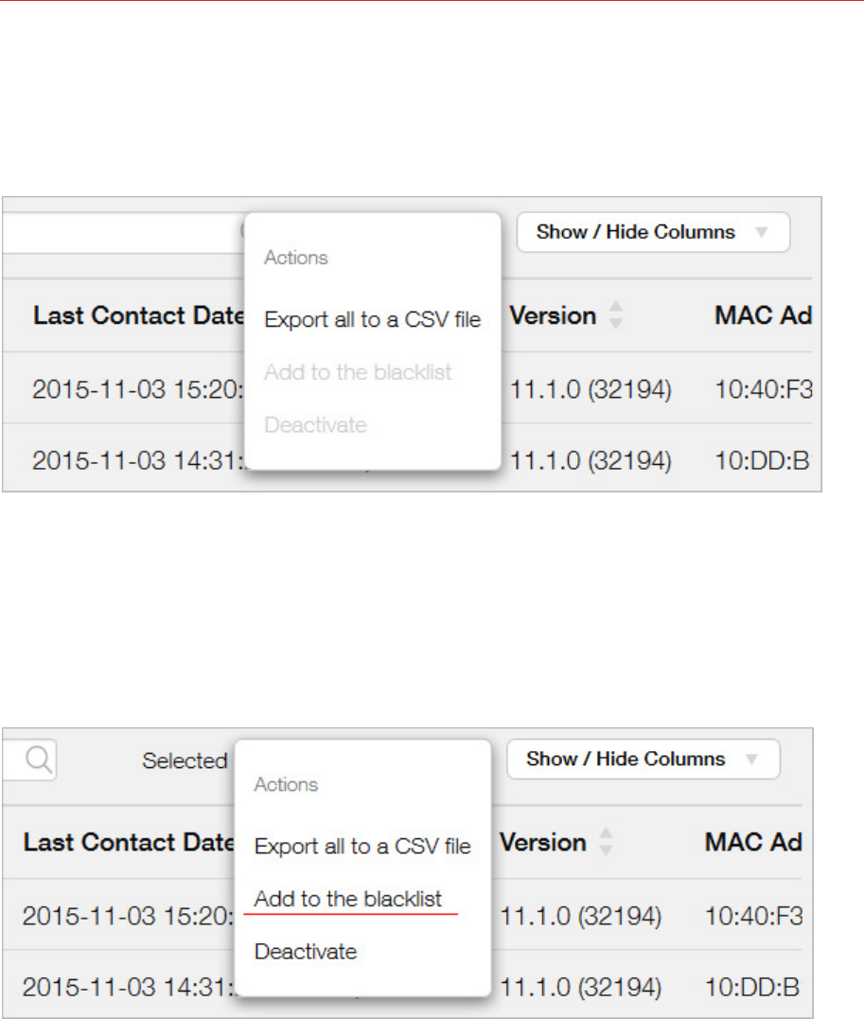Image resolution: width=864 pixels, height=1019 pixels.
Task: Select the 10:DD:B row in lower table
Action: click(x=751, y=988)
